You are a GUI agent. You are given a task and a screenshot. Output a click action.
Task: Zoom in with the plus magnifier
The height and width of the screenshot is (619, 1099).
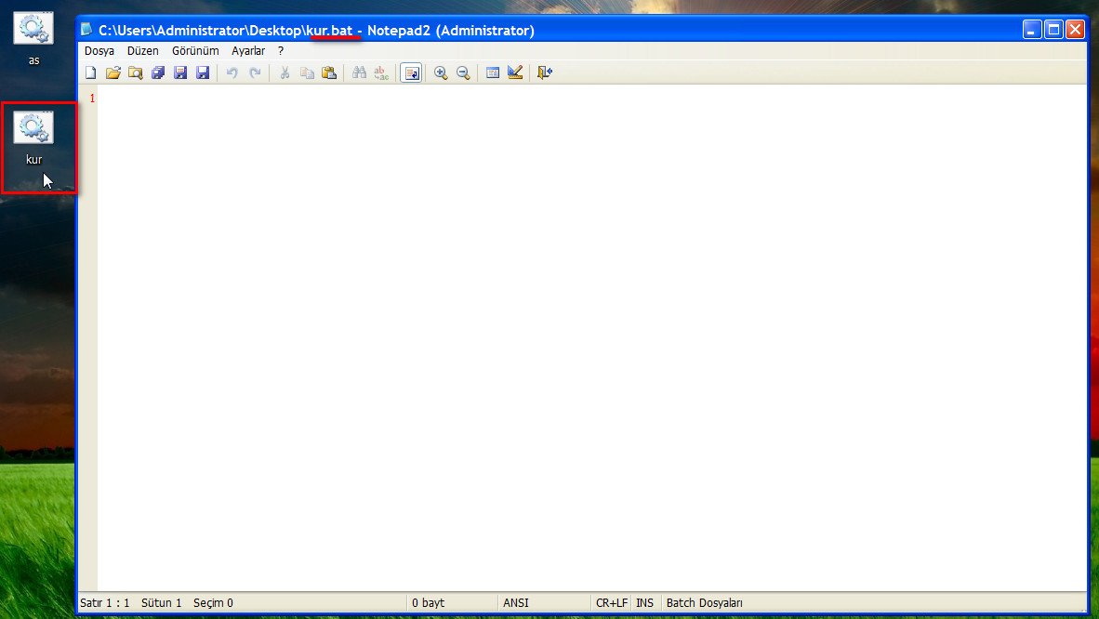click(441, 72)
